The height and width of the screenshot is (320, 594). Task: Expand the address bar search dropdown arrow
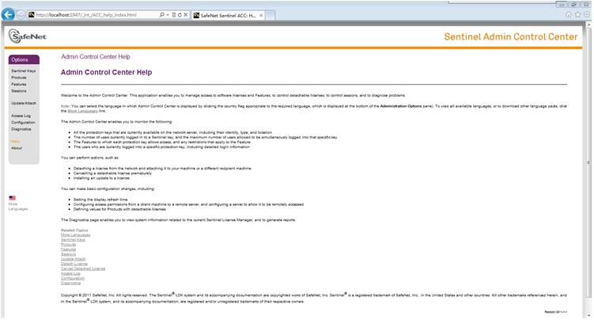pos(168,15)
